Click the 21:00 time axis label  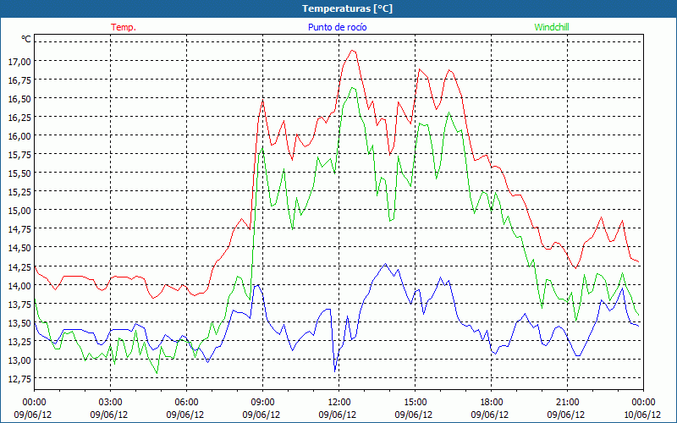tap(567, 402)
